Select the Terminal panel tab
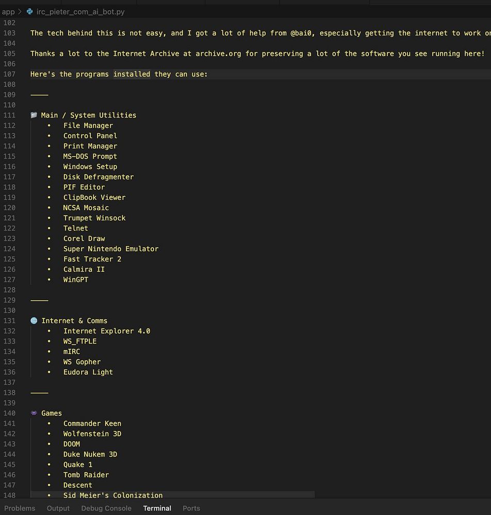Image resolution: width=491 pixels, height=515 pixels. pyautogui.click(x=157, y=508)
